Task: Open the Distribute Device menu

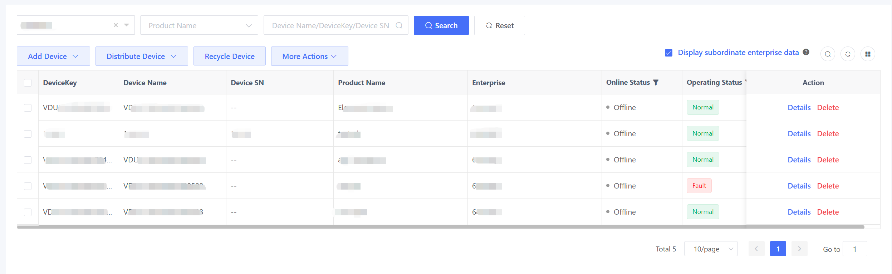Action: (142, 56)
